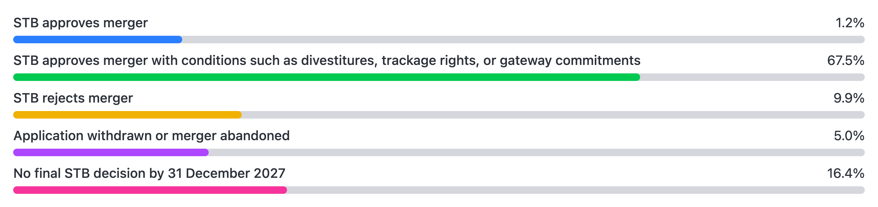The image size is (878, 207).
Task: Click 'STB approves merger with conditions' option text
Action: coord(327,61)
